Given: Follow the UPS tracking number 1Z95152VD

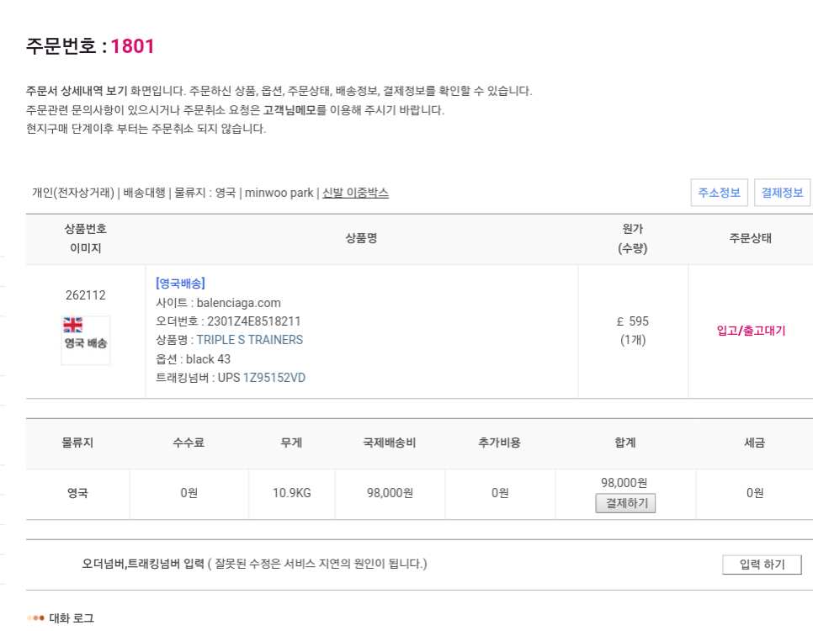Looking at the screenshot, I should pos(274,378).
